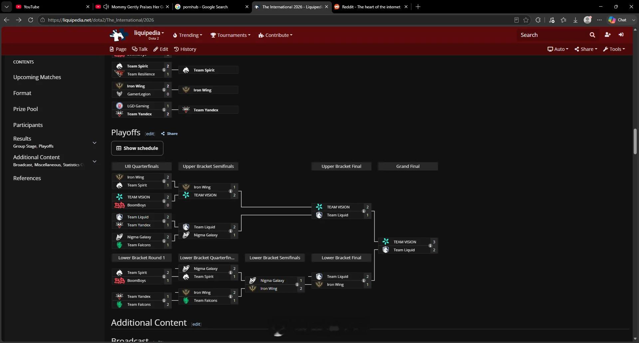639x343 pixels.
Task: Click the edit link next to Additional Content
Action: point(196,324)
